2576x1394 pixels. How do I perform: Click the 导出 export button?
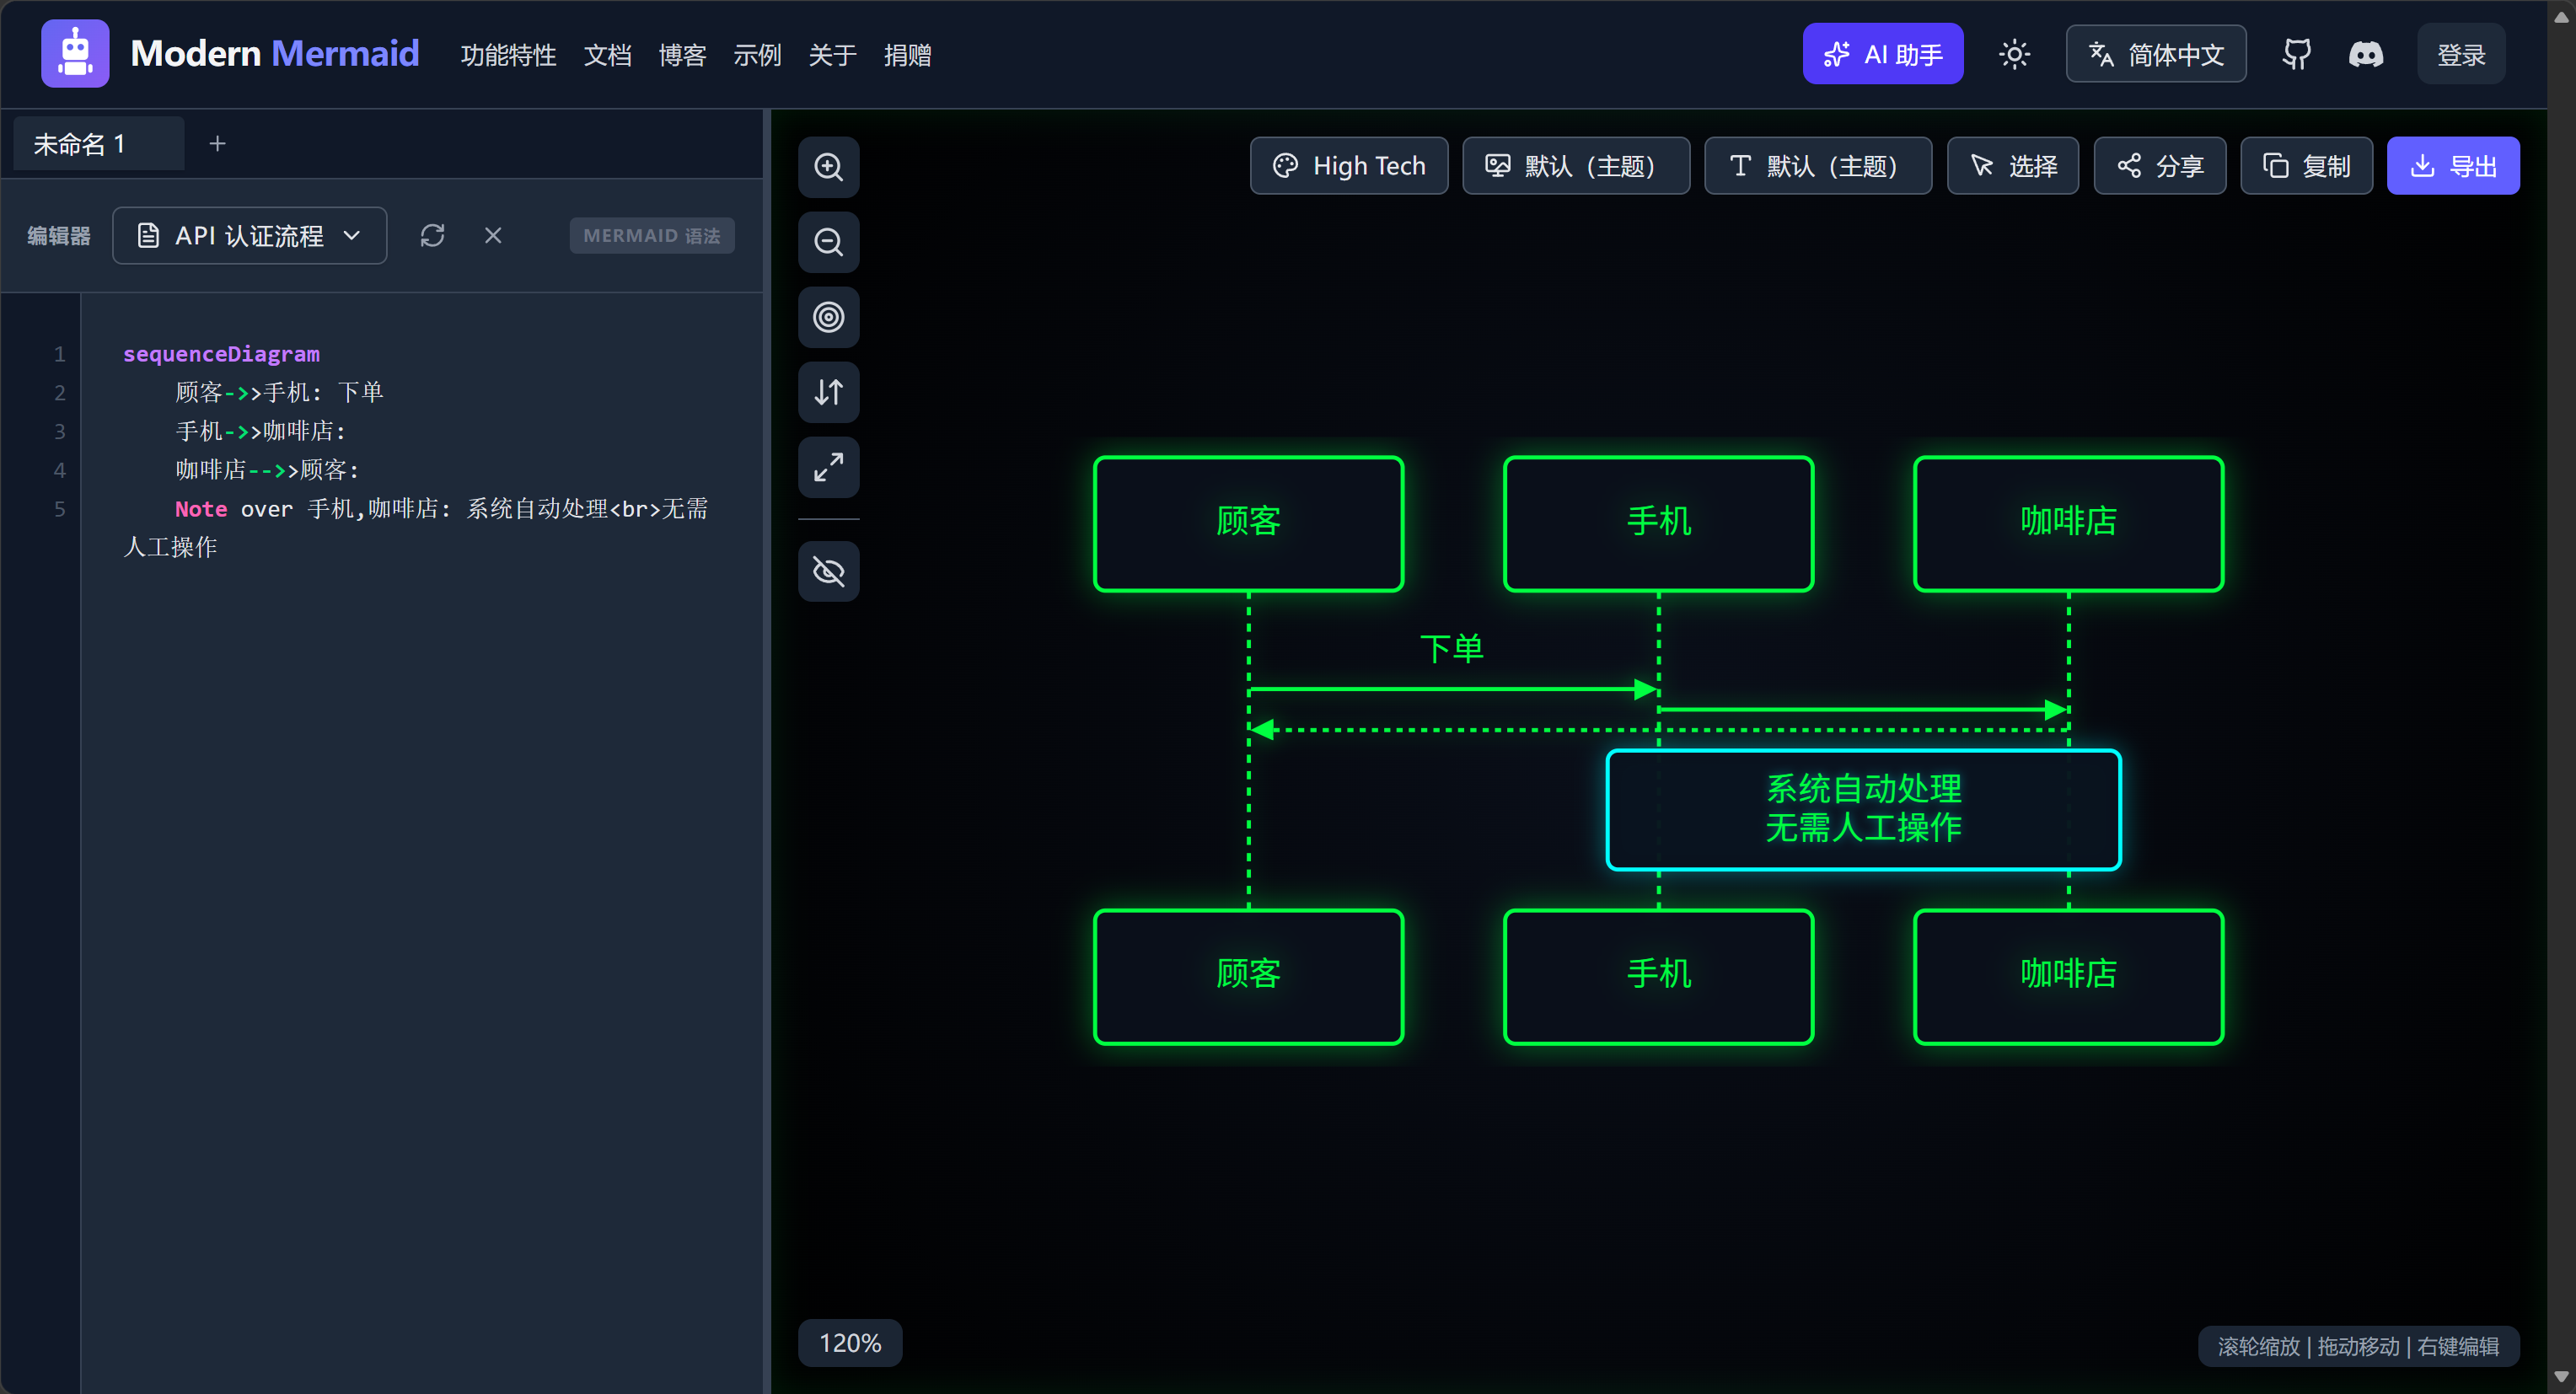2453,166
